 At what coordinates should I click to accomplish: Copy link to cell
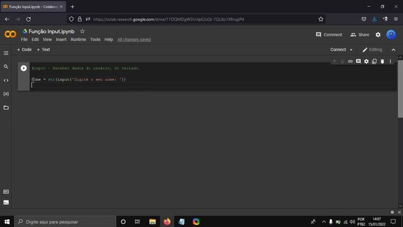pos(350,62)
